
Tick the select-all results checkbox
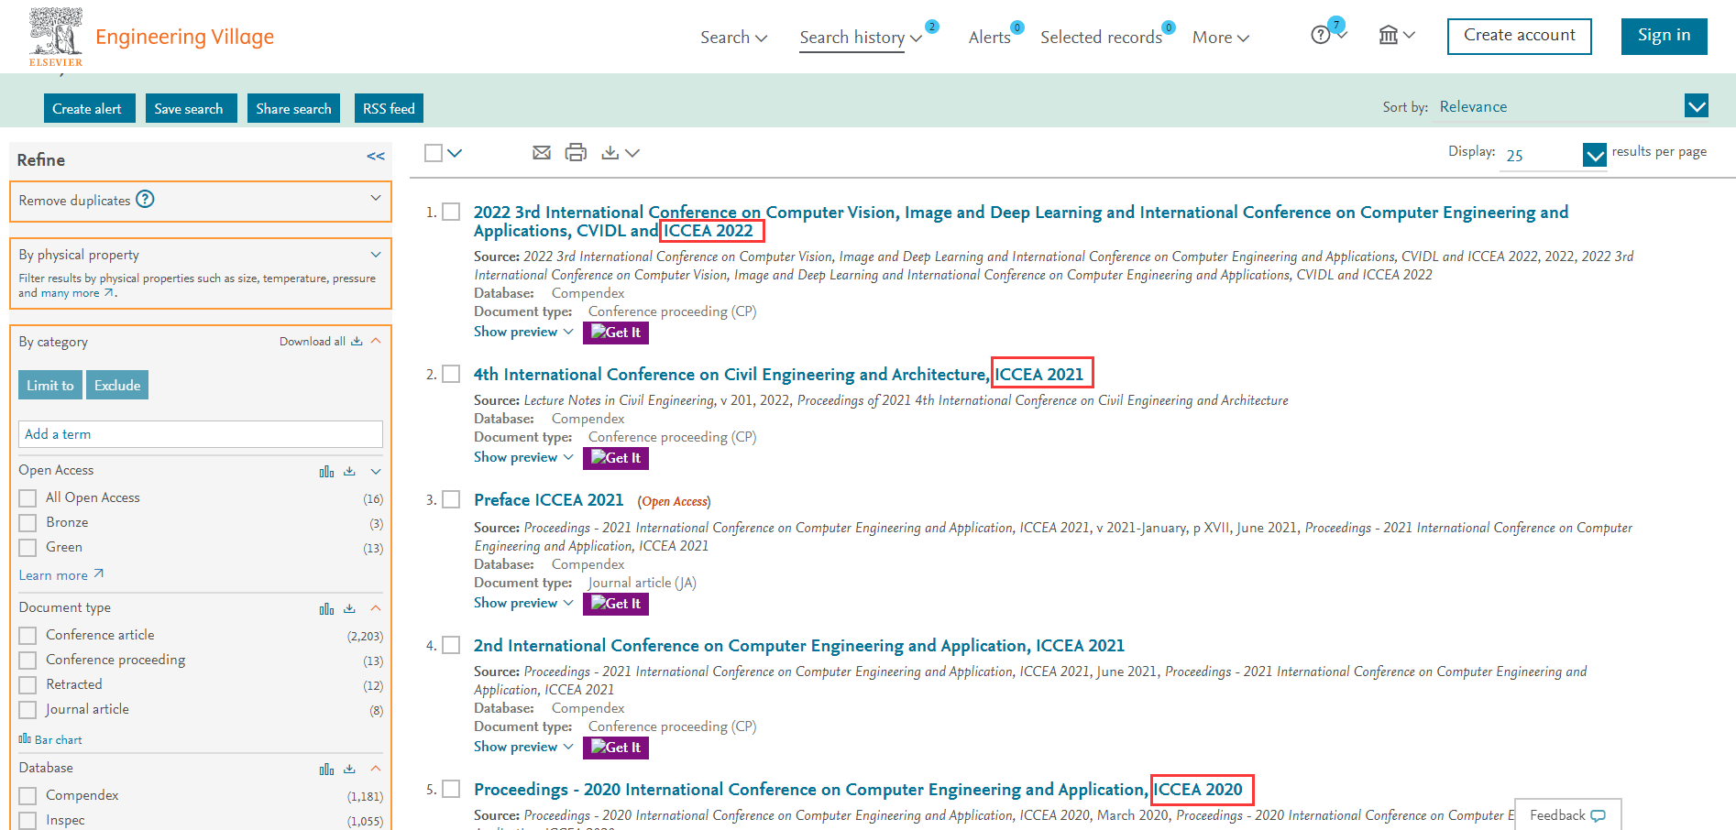(434, 153)
